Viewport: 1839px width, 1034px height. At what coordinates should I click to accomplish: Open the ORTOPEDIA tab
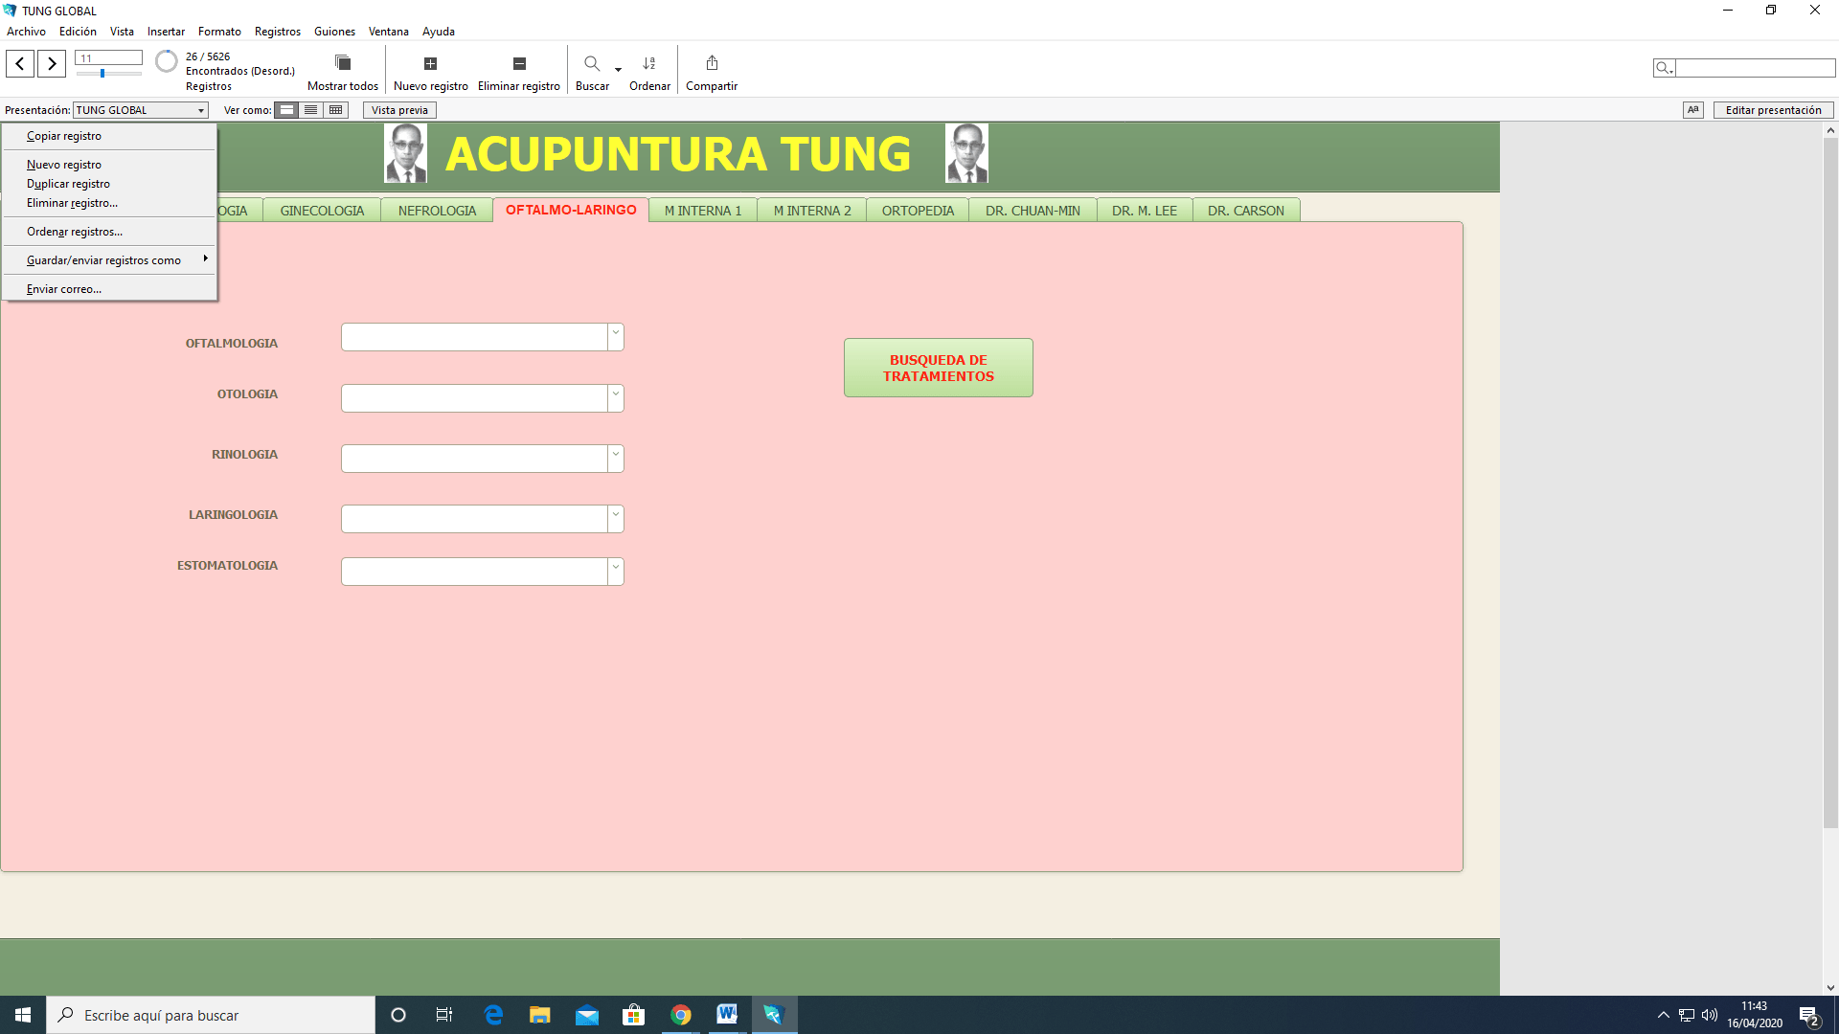pyautogui.click(x=918, y=211)
